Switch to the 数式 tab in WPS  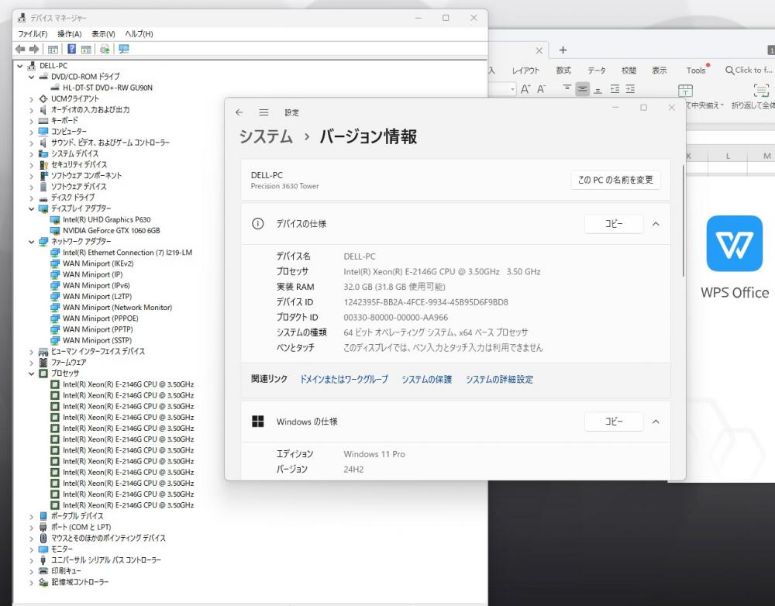[563, 71]
